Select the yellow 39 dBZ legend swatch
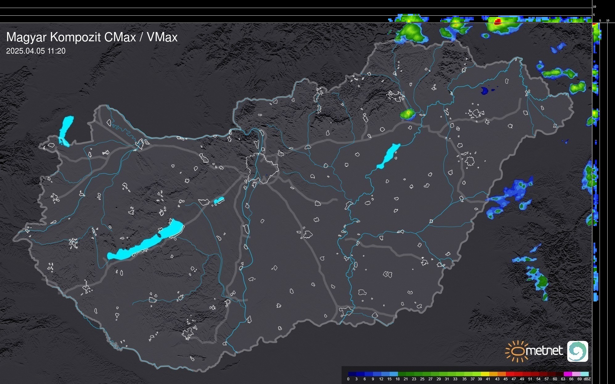 485,374
